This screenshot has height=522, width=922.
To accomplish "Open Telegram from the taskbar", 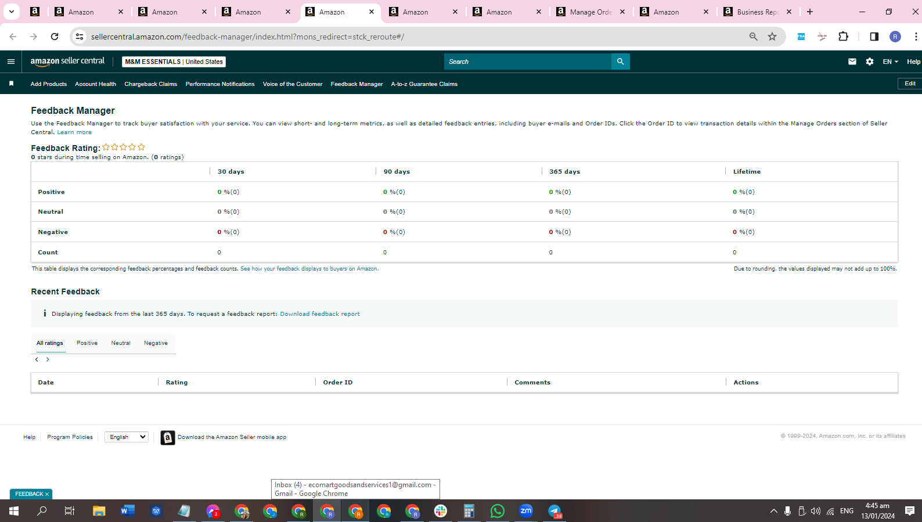I will click(x=554, y=511).
